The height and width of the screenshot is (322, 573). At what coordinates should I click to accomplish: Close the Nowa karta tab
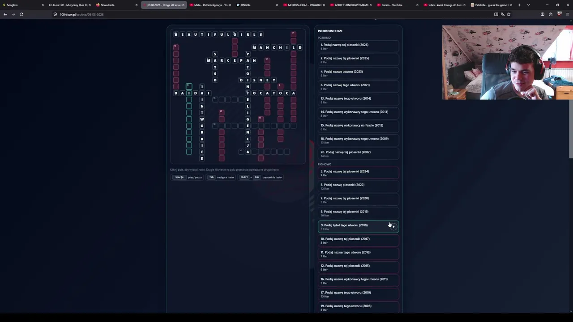(137, 5)
